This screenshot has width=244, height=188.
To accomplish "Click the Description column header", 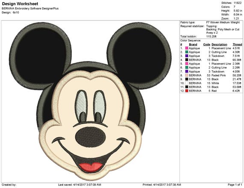I will click(x=219, y=44).
